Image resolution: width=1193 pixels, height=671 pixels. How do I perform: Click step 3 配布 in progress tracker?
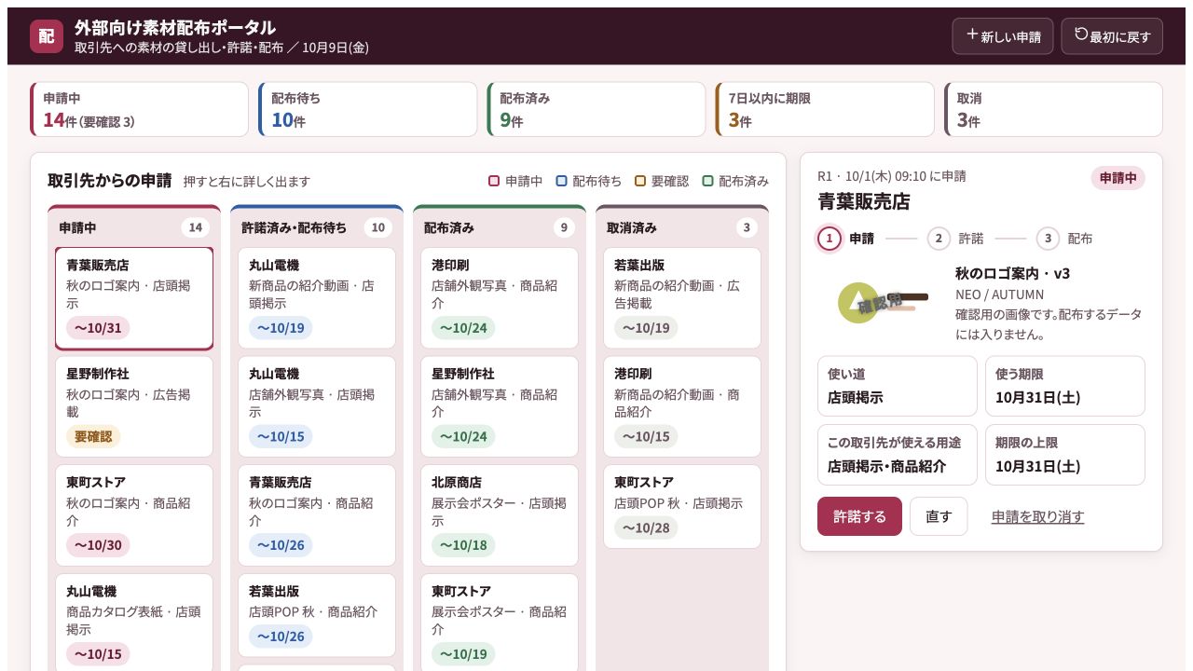[x=1064, y=239]
